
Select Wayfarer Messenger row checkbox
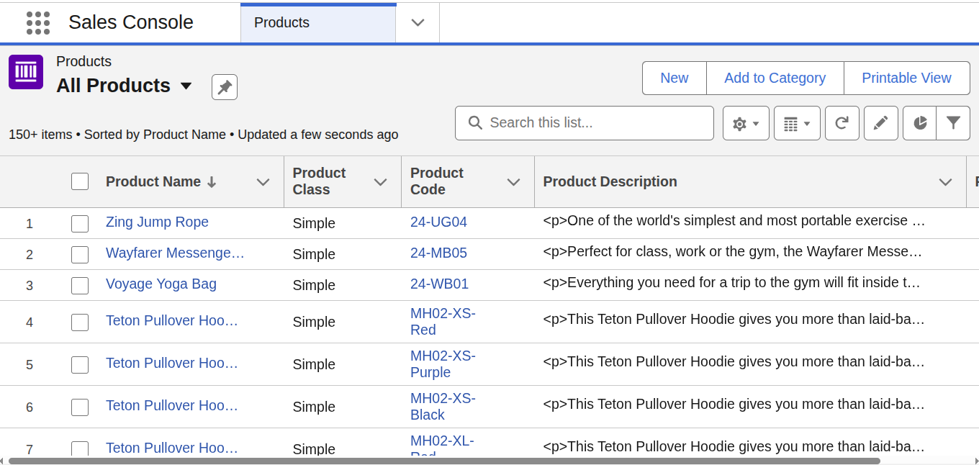80,254
